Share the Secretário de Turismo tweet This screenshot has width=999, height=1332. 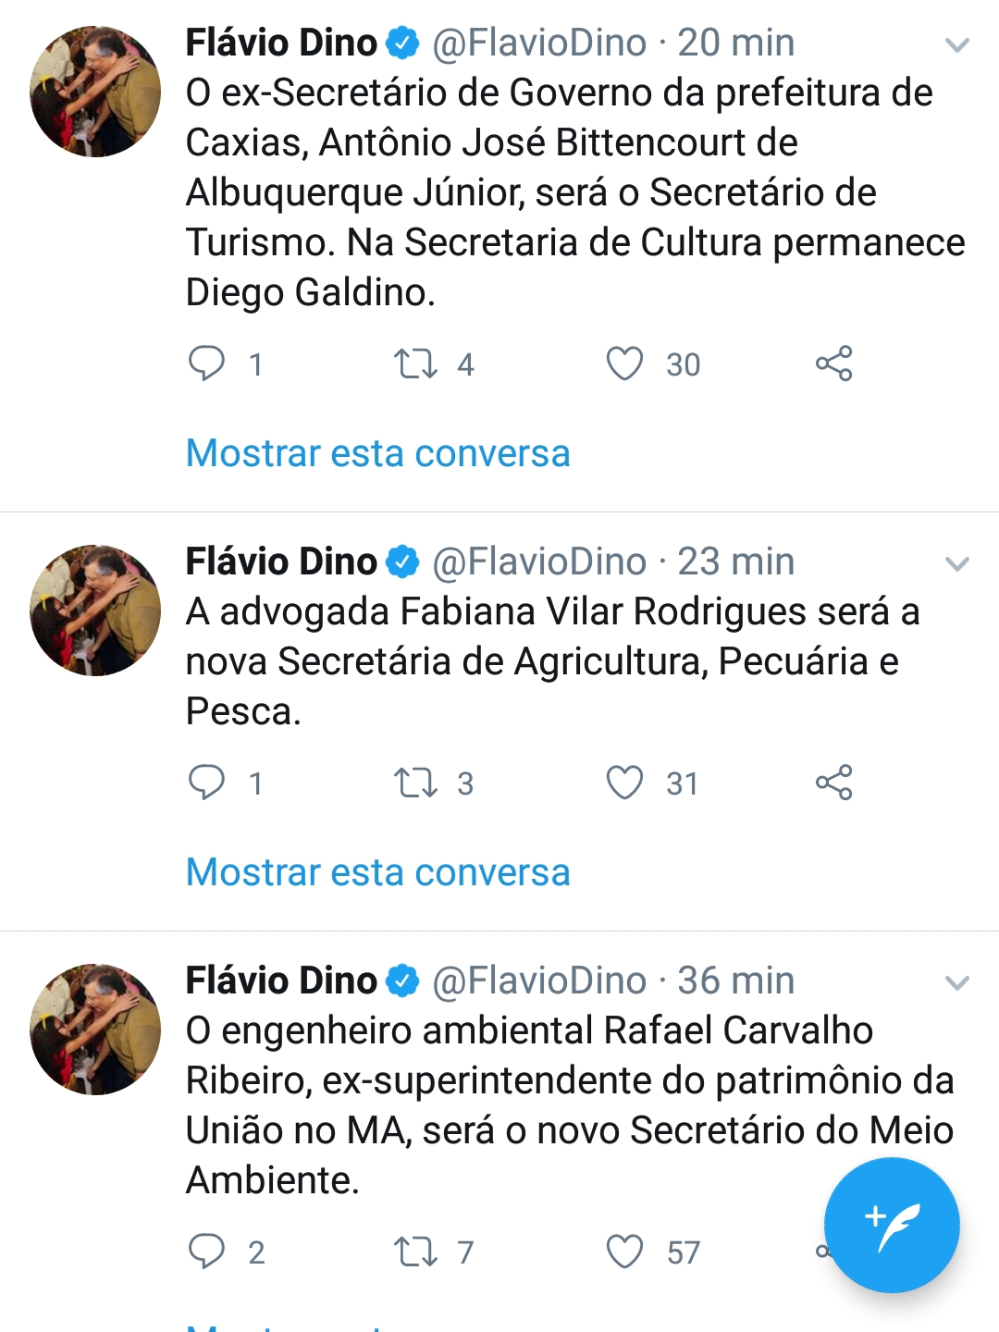point(833,364)
